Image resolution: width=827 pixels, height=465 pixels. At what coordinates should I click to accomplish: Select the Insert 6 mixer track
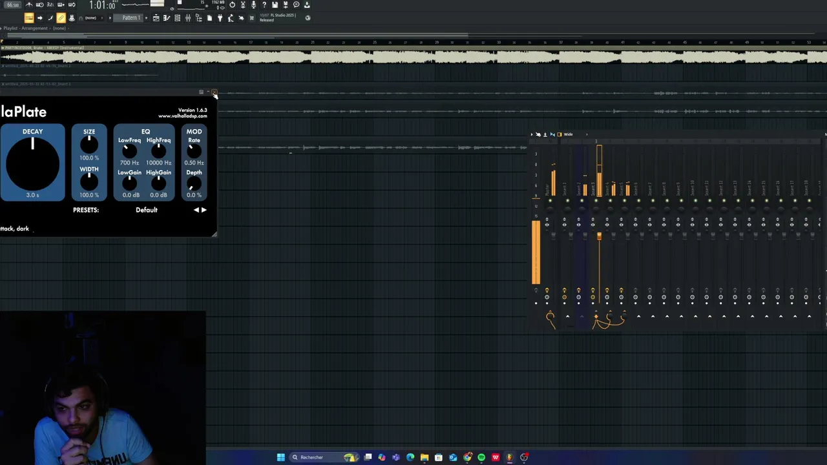point(636,189)
